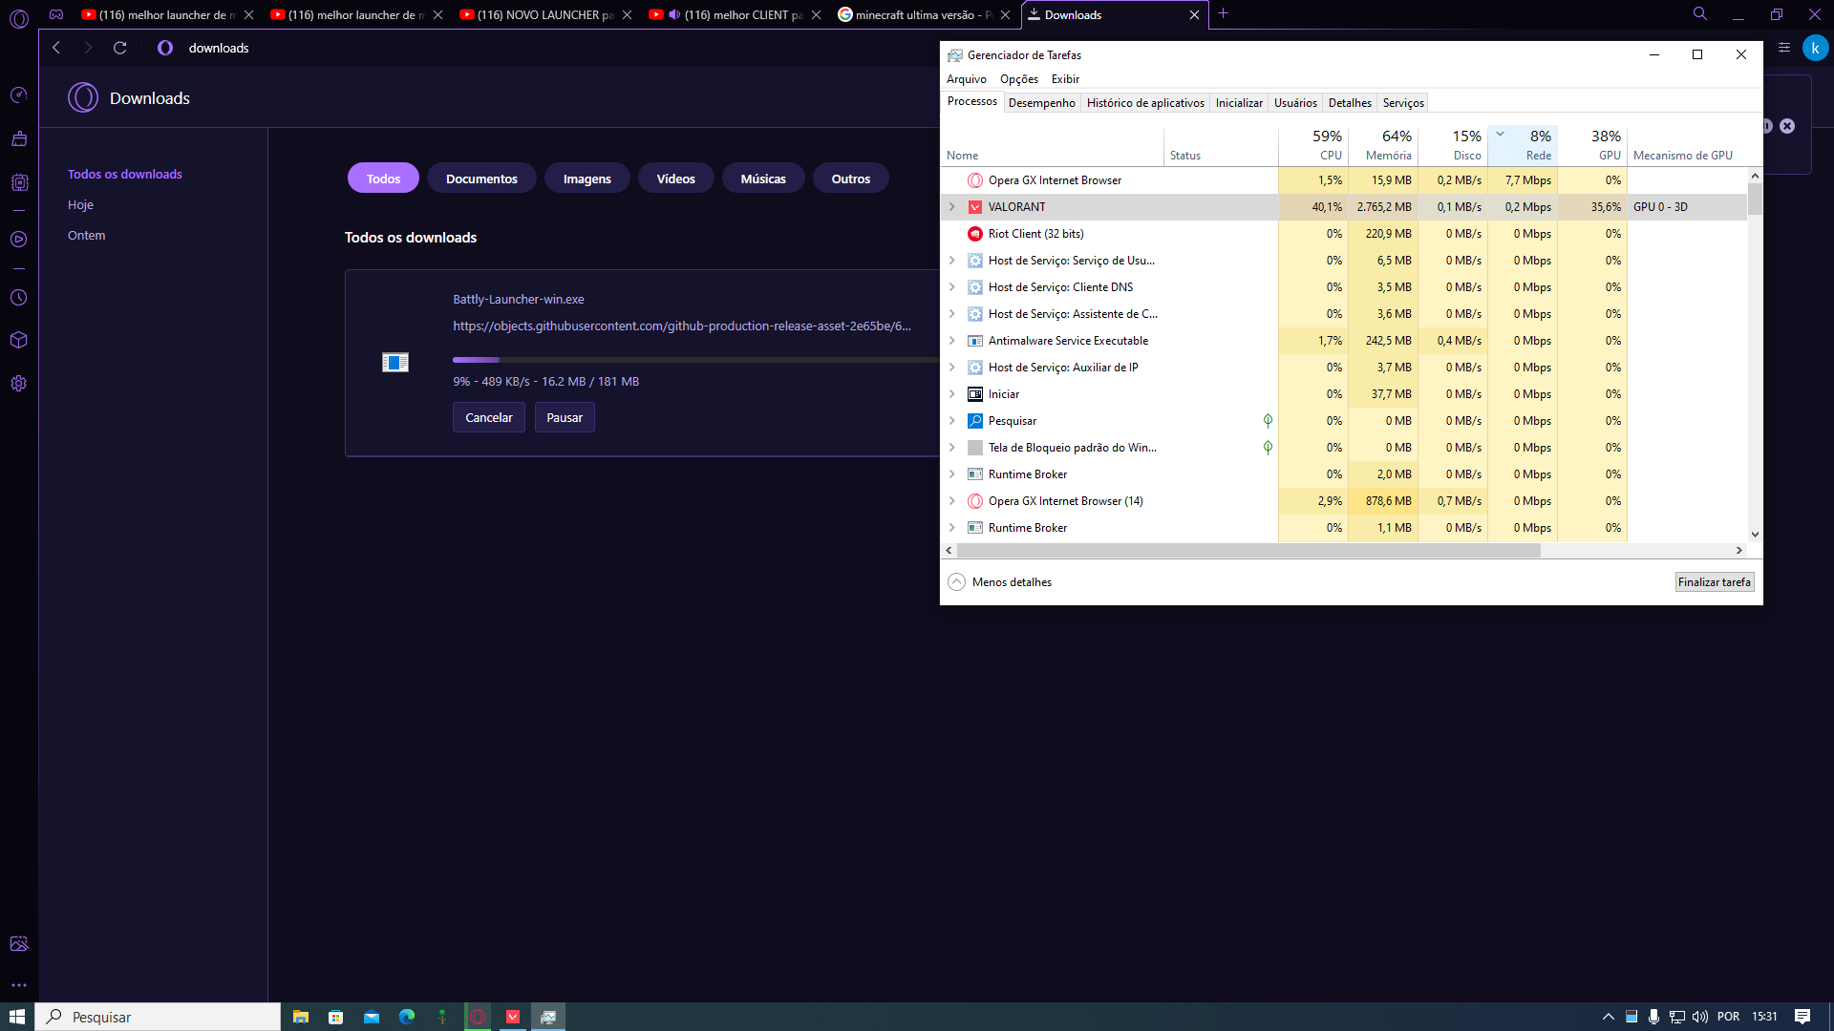Switch to the Desempenho tab
This screenshot has width=1834, height=1031.
(1041, 103)
